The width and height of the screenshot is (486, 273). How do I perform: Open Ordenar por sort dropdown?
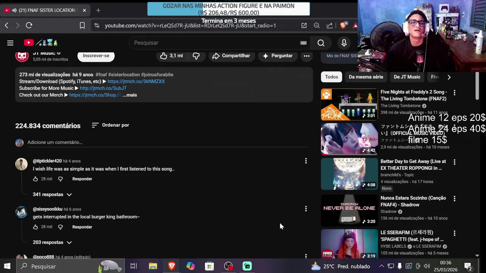click(110, 125)
